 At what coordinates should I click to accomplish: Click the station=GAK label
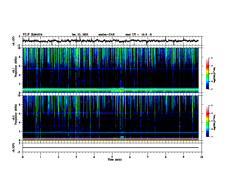(107, 35)
